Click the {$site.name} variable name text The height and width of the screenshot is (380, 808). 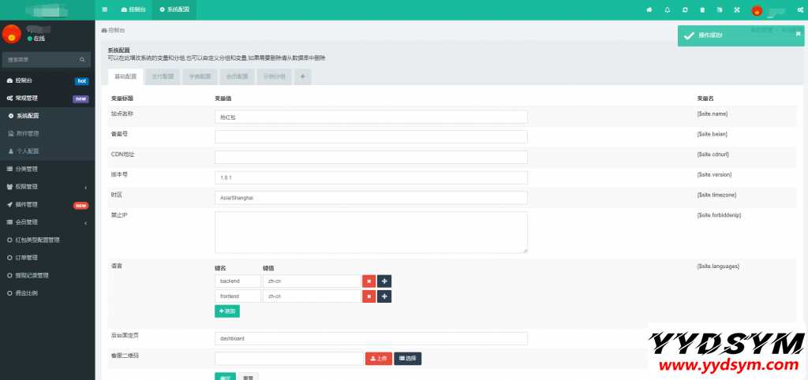tap(713, 114)
